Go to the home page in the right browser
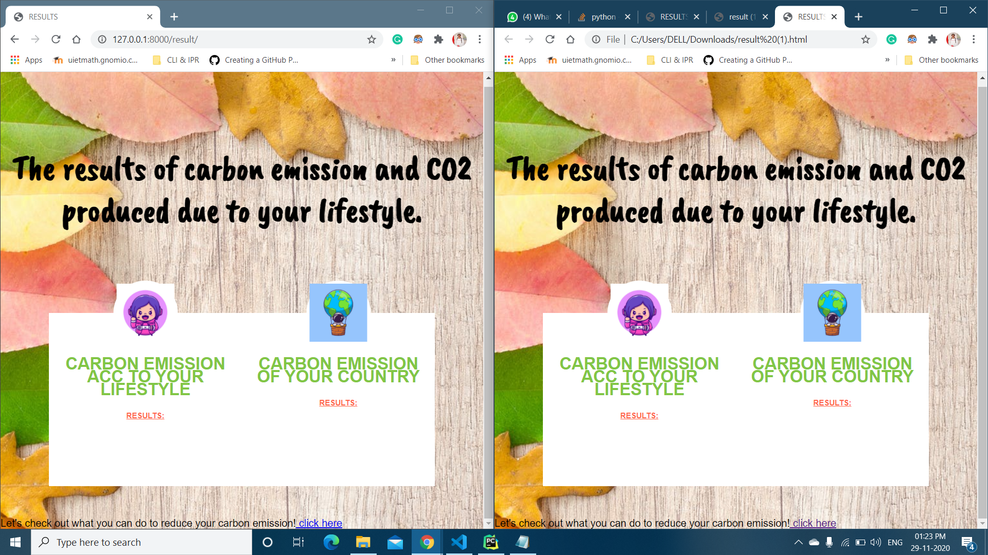Viewport: 988px width, 555px height. [x=570, y=39]
